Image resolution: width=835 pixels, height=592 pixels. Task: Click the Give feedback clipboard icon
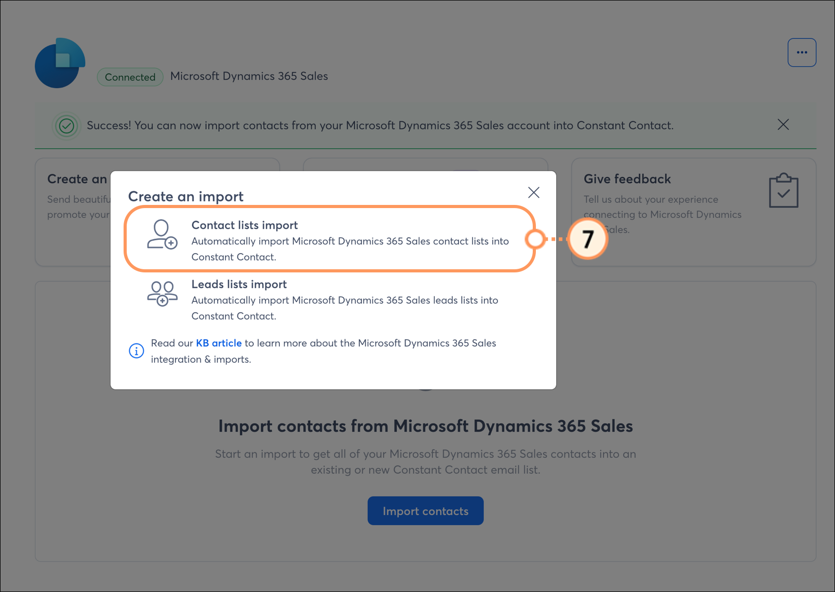coord(784,190)
